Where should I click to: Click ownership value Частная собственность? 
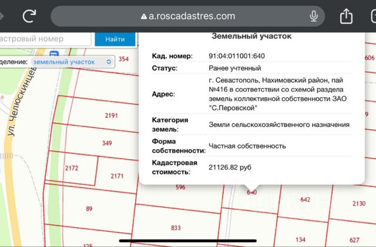click(247, 146)
